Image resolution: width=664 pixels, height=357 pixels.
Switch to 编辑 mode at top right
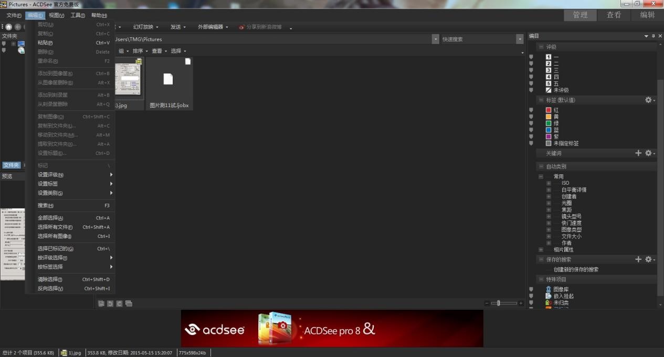[x=646, y=15]
